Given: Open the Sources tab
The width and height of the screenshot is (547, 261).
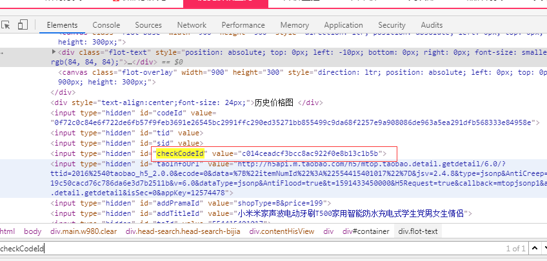Looking at the screenshot, I should click(148, 25).
